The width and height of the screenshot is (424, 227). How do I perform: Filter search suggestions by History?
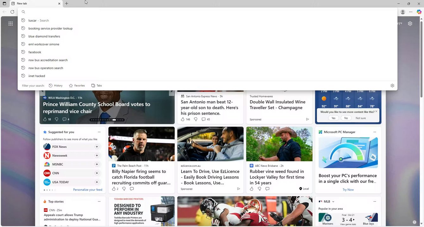click(x=56, y=85)
